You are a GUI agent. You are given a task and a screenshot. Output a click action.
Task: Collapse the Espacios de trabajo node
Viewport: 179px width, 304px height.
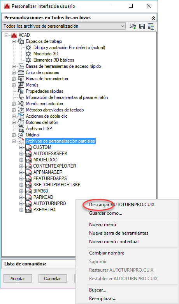point(14,41)
